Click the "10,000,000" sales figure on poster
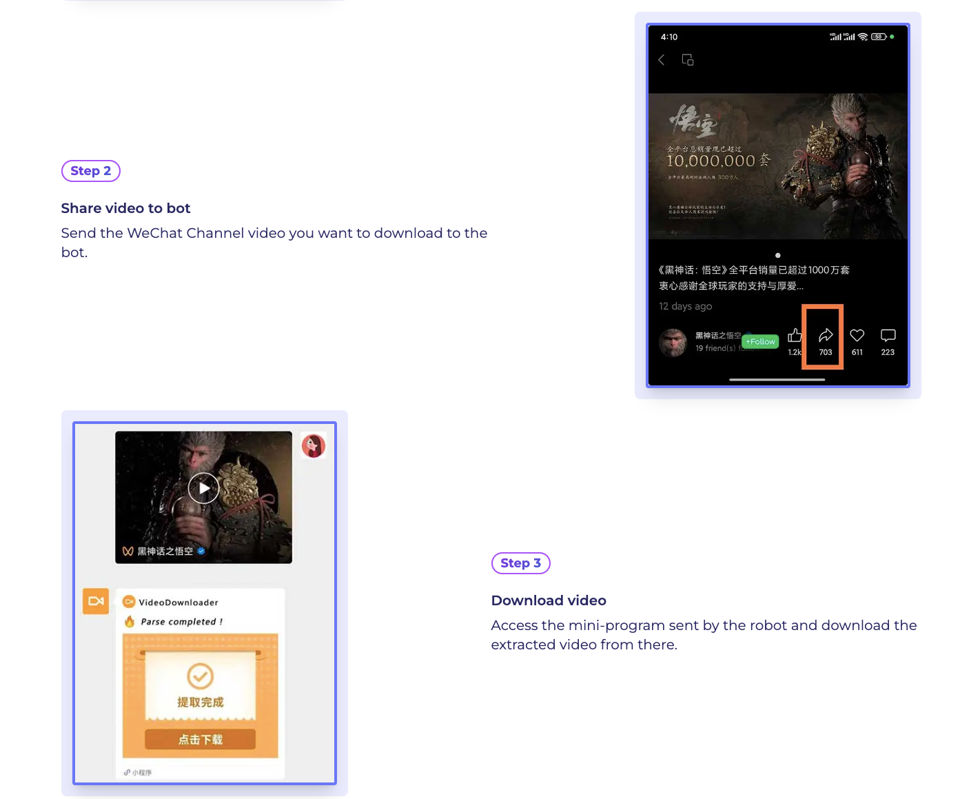Screen dimensions: 980x799 coord(711,161)
